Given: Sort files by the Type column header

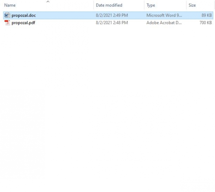Looking at the screenshot, I should pos(151,5).
